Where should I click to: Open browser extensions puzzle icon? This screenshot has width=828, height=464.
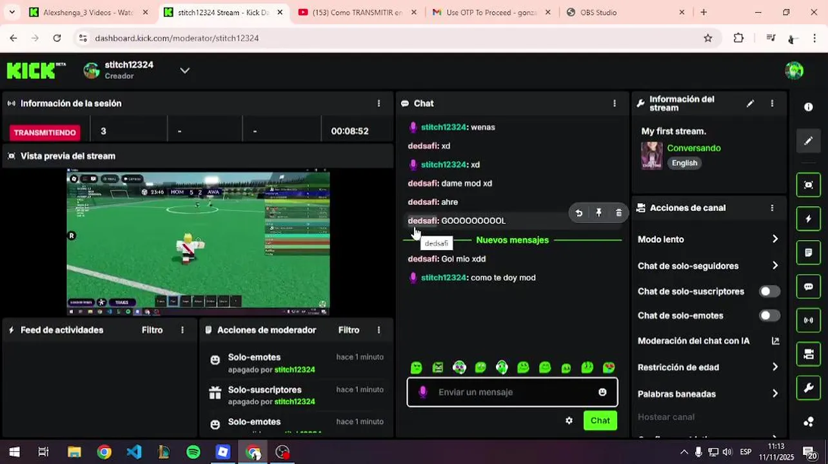739,38
